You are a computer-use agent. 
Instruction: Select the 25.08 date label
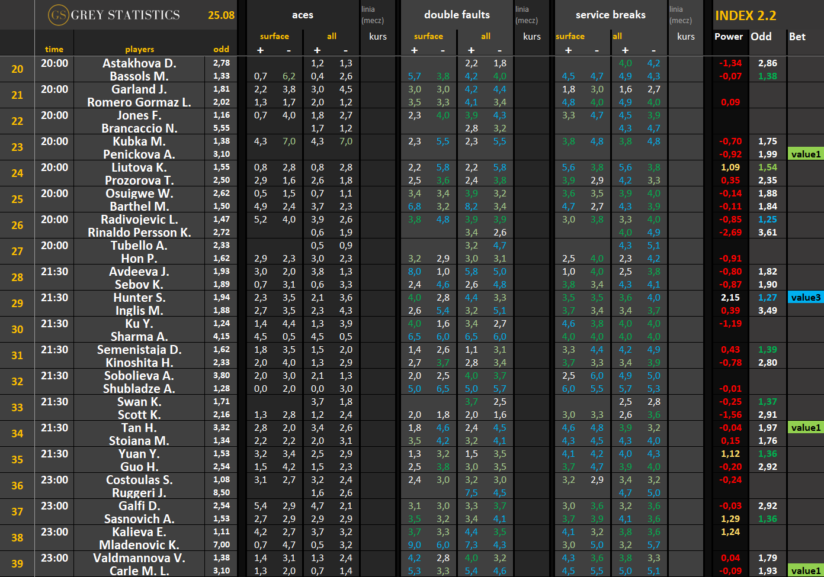(x=221, y=15)
